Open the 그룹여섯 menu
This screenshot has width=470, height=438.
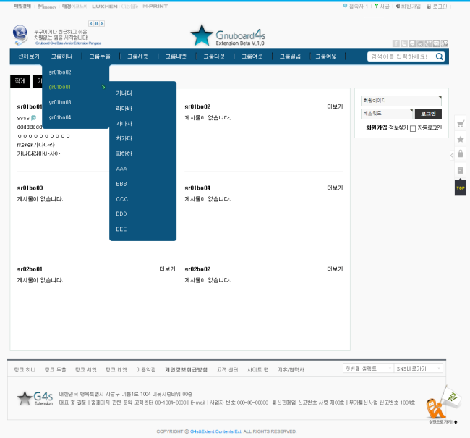252,56
